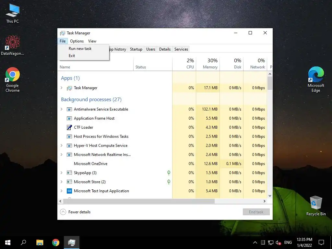Screen dimensions: 332x249
Task: Open the Recycle Bin icon
Action: pos(316,206)
